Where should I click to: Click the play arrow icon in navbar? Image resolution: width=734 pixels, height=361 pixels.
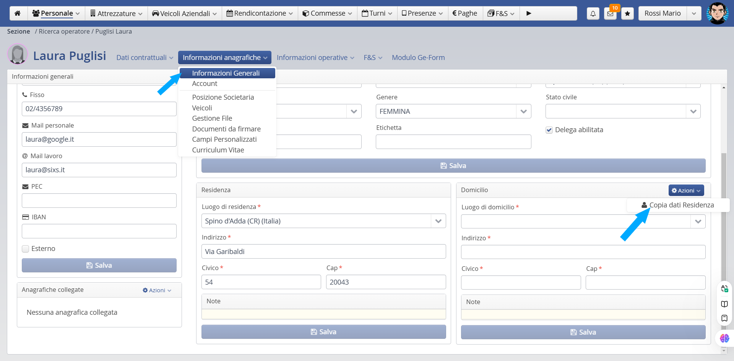(x=529, y=13)
